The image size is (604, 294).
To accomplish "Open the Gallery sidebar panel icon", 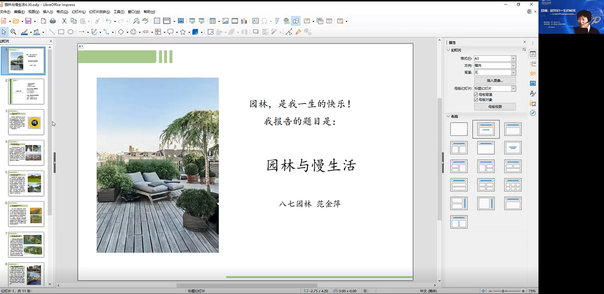I will coord(533,103).
